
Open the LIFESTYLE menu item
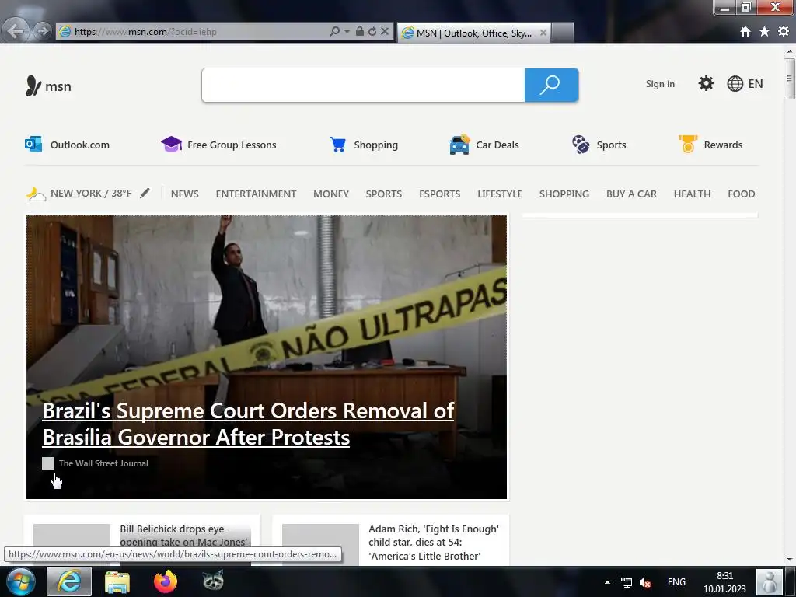click(500, 194)
